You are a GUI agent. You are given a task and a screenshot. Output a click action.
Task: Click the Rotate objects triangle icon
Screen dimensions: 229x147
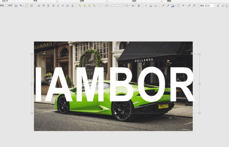[x=132, y=6]
